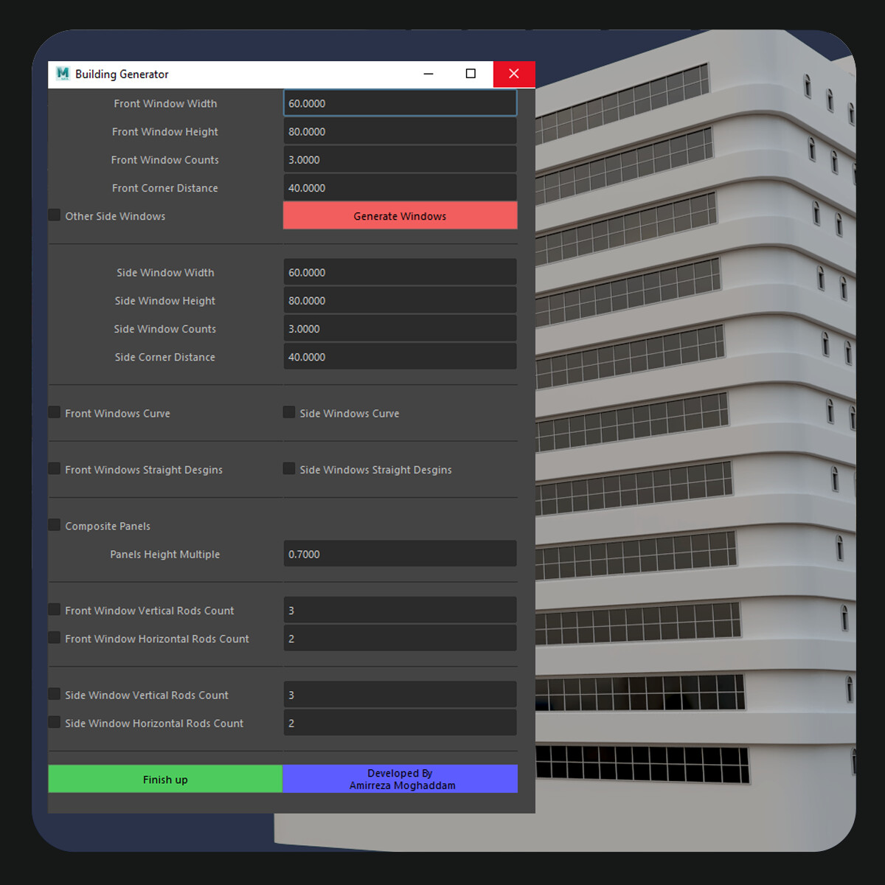The width and height of the screenshot is (885, 885).
Task: Toggle Side Windows Straight Desgins
Action: point(288,468)
